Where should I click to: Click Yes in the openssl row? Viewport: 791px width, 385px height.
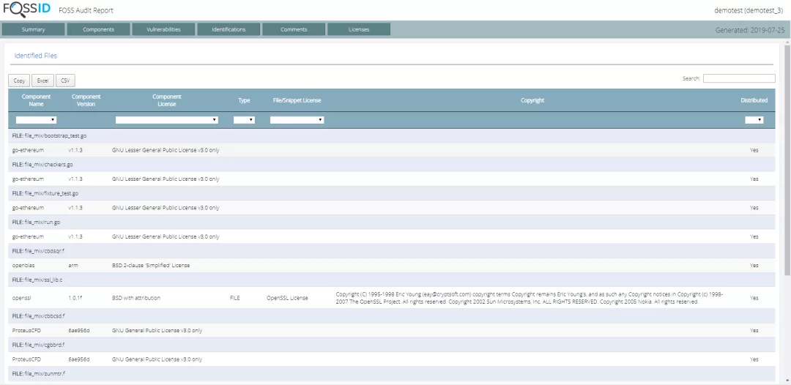pos(754,298)
